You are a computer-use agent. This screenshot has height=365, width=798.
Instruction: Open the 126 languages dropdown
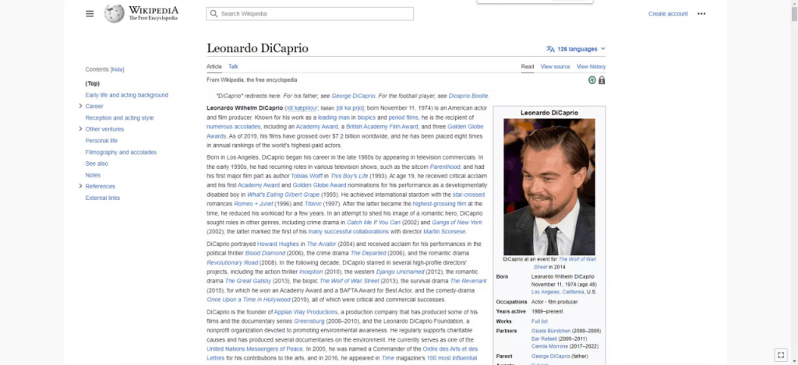click(x=576, y=49)
